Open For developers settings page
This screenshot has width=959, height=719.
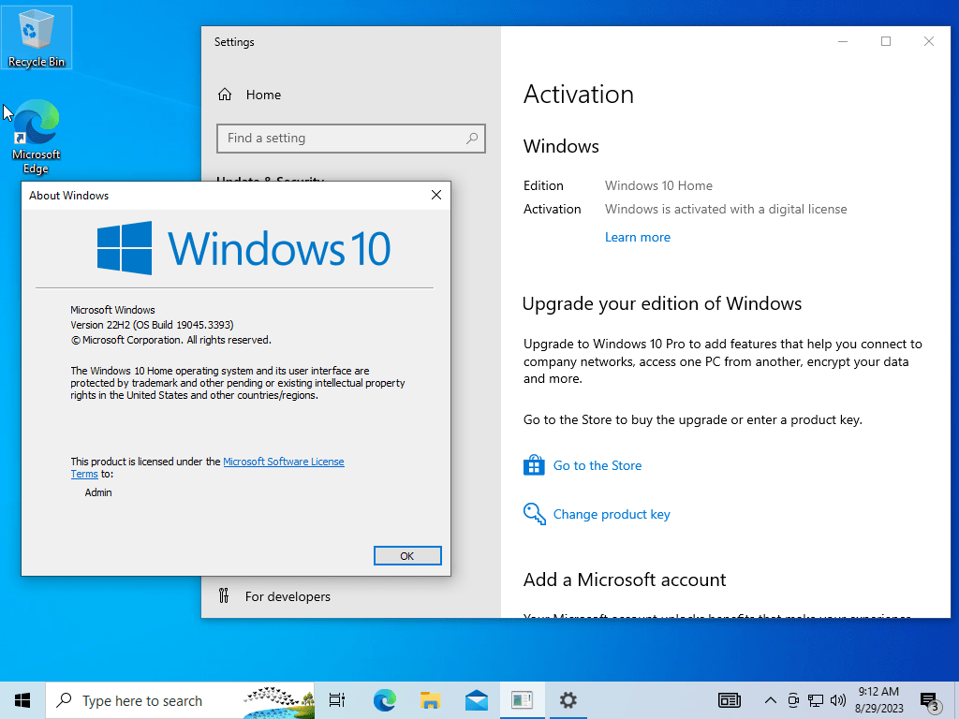[x=288, y=596]
